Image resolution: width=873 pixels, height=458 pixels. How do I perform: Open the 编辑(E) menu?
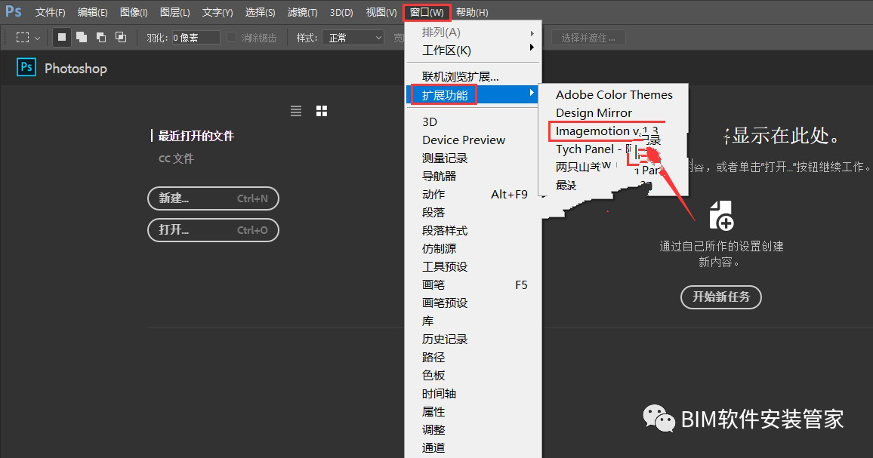click(x=92, y=12)
